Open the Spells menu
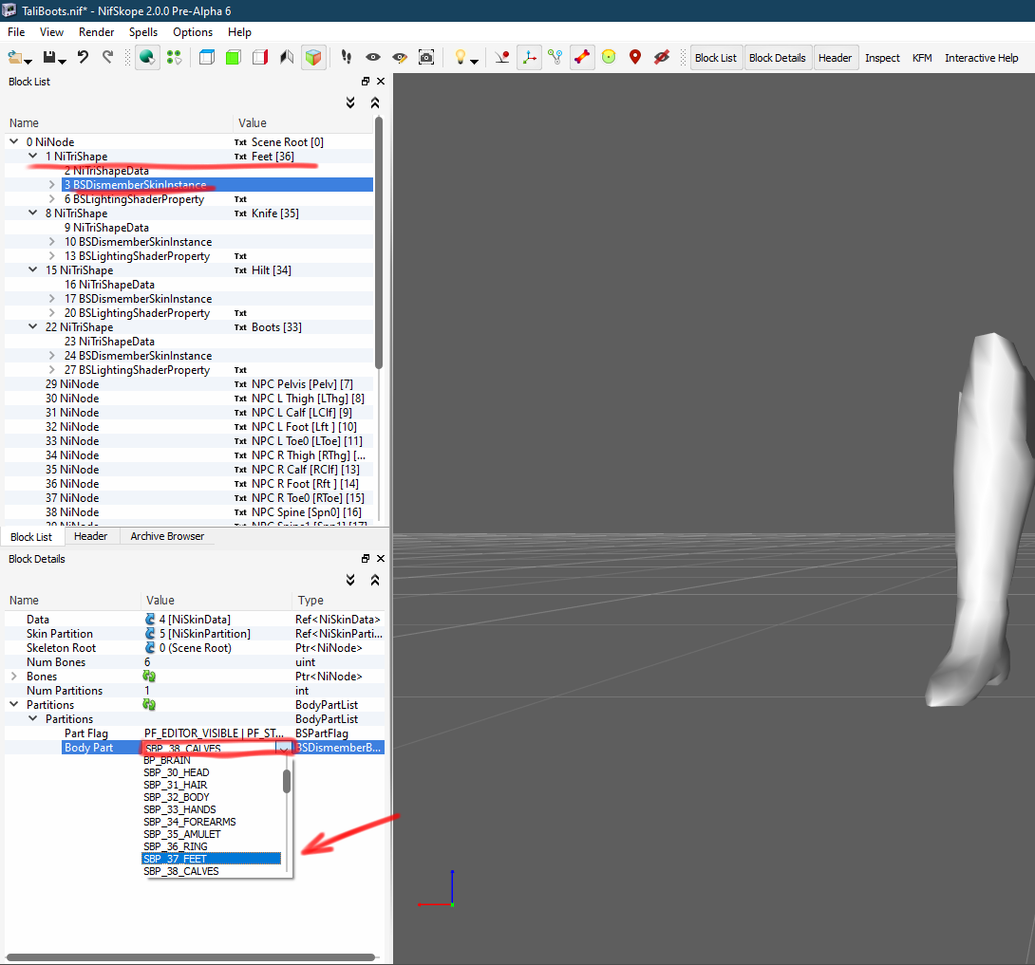The image size is (1035, 965). tap(143, 31)
